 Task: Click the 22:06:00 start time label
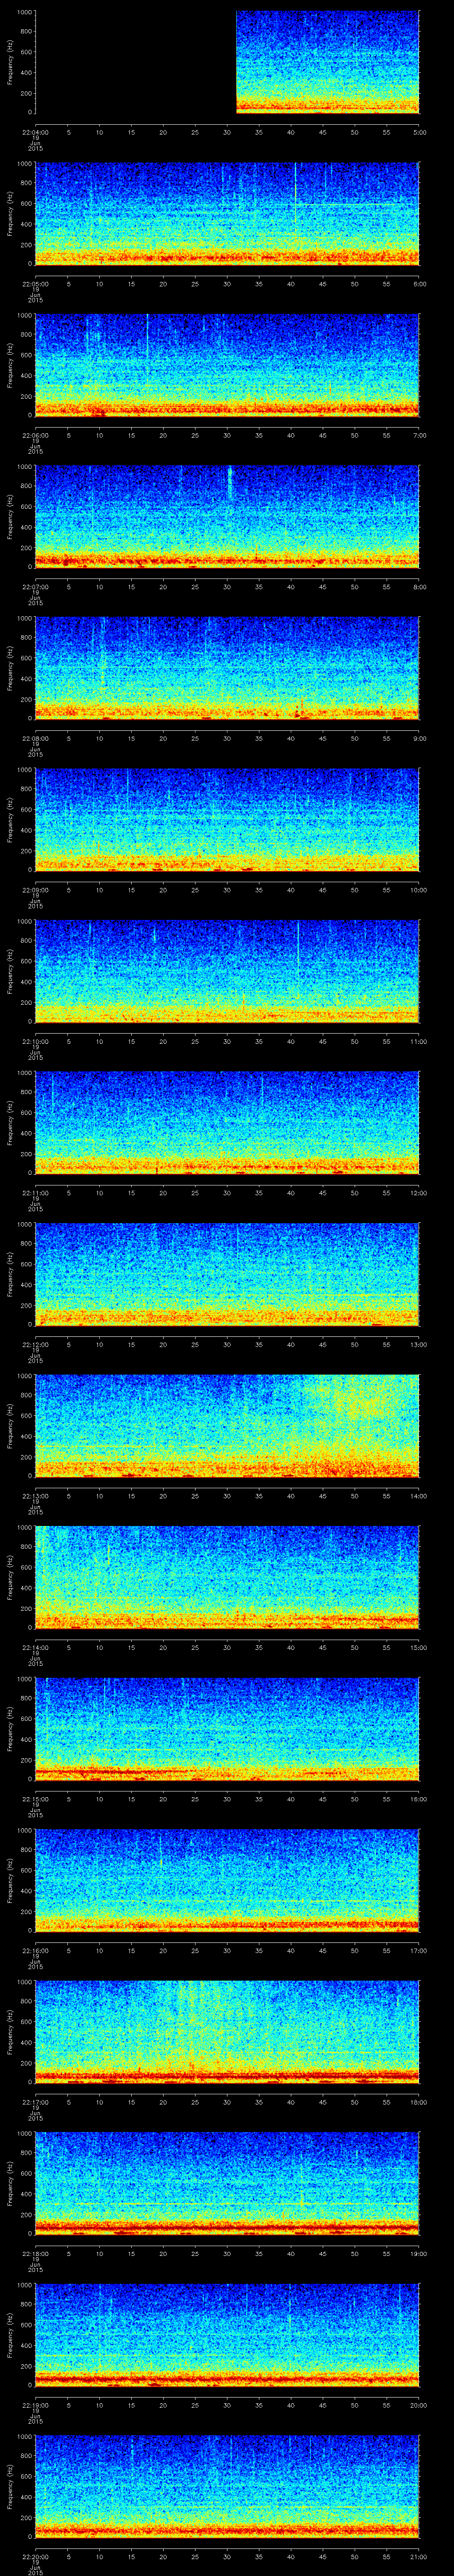point(35,435)
